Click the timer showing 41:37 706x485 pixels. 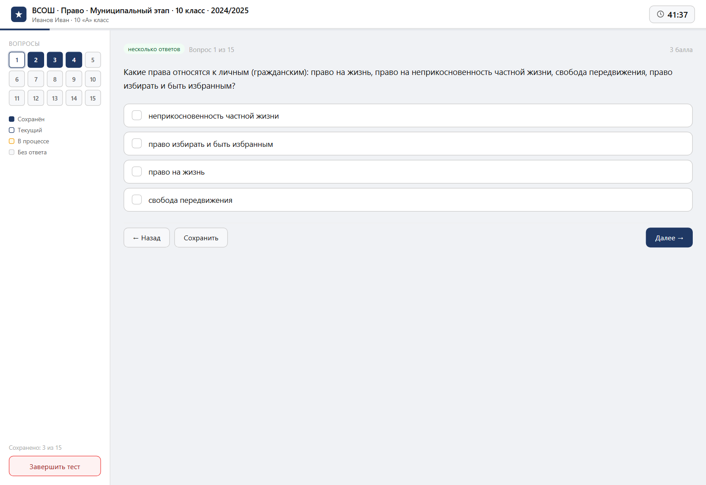pyautogui.click(x=672, y=15)
